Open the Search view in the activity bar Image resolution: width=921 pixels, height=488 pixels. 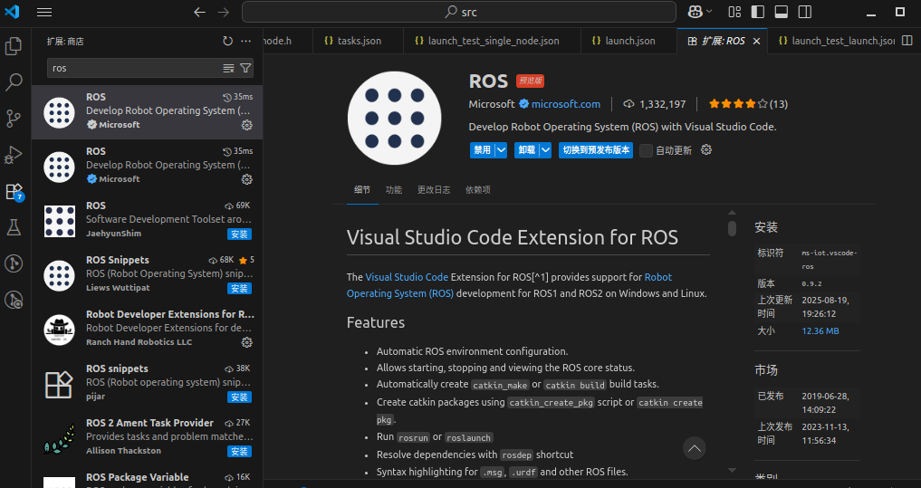(x=14, y=82)
